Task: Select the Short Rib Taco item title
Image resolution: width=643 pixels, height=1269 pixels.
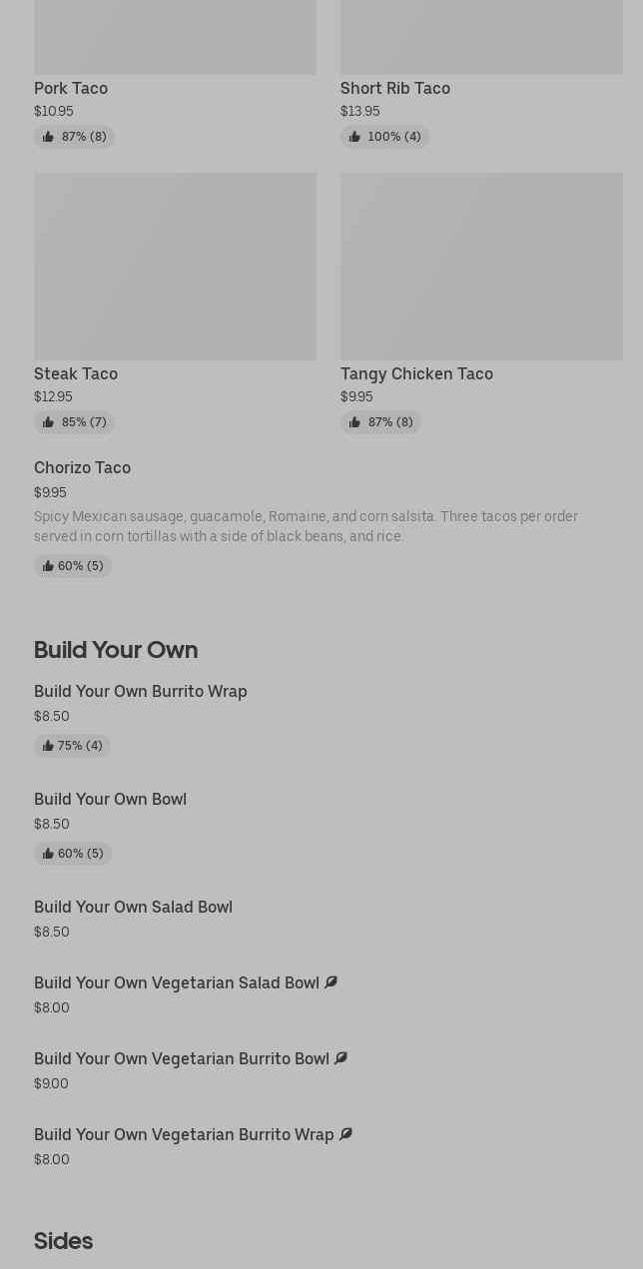Action: click(x=395, y=88)
